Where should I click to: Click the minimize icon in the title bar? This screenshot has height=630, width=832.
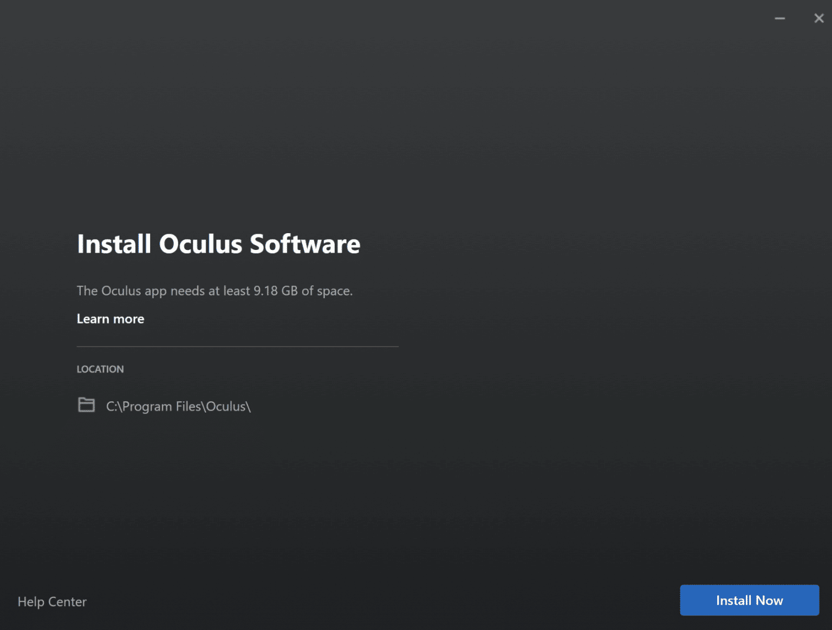780,18
